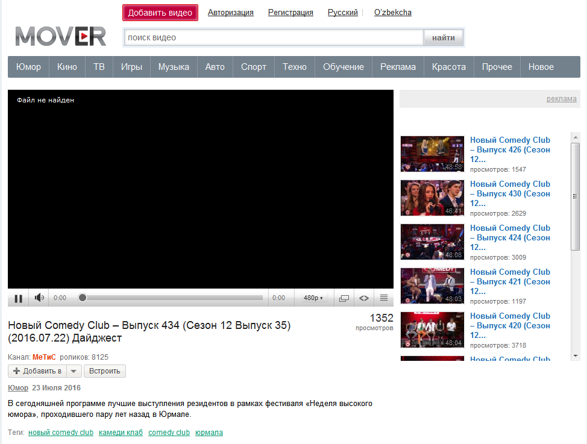Open title link Выпуск 420 (Сезон 12...
This screenshot has height=444, width=587.
pyautogui.click(x=510, y=326)
